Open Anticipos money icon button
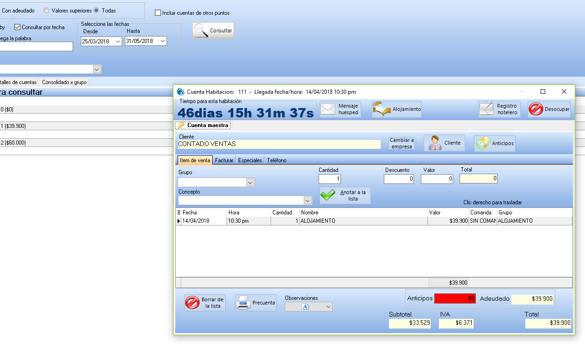Image resolution: width=585 pixels, height=347 pixels. tap(483, 143)
